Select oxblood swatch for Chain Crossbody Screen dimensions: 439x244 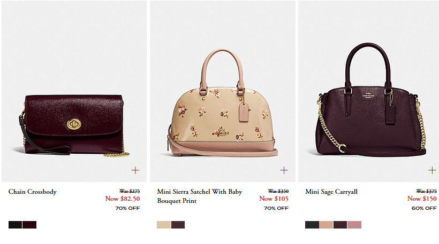29,225
